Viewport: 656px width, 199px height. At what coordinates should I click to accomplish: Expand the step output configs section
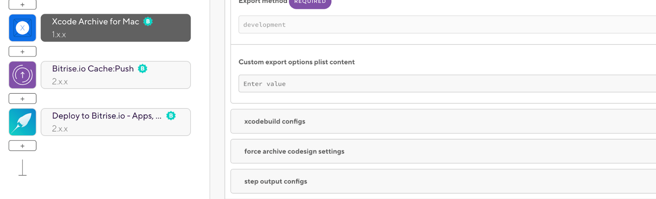tap(443, 181)
